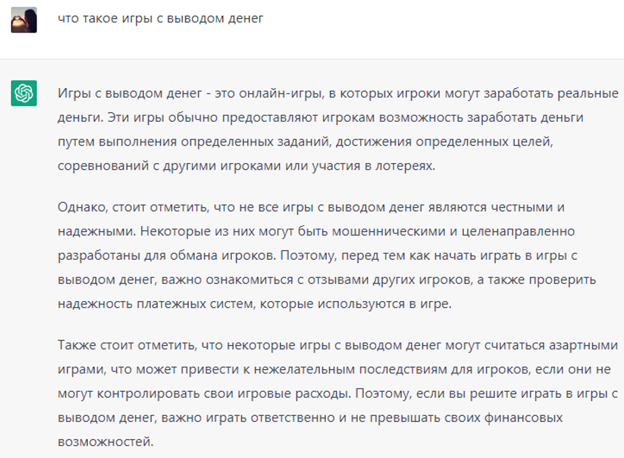Click the line starting 'играми, что может привести'
This screenshot has height=458, width=624.
pyautogui.click(x=334, y=369)
